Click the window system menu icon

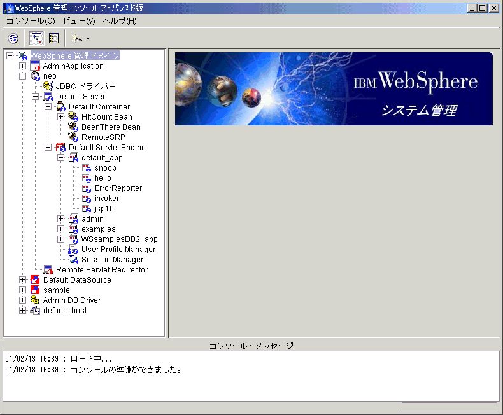[8, 8]
